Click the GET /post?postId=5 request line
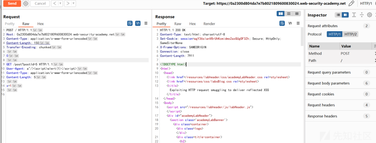Image resolution: width=376 pixels, height=143 pixels. click(35, 64)
